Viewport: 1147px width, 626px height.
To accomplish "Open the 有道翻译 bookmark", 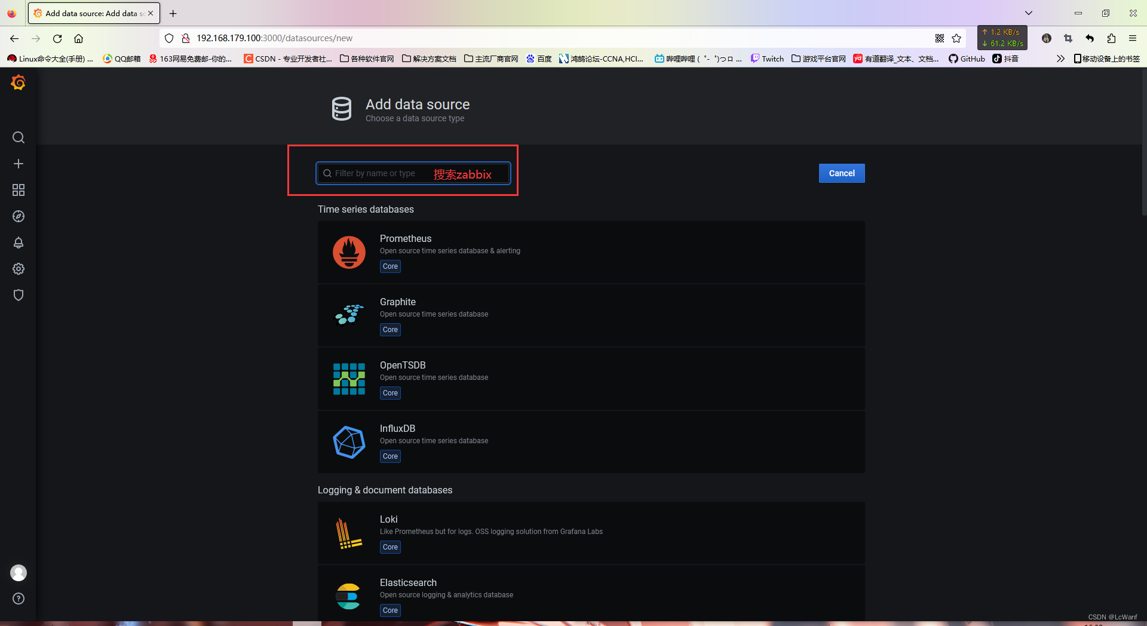I will 897,59.
